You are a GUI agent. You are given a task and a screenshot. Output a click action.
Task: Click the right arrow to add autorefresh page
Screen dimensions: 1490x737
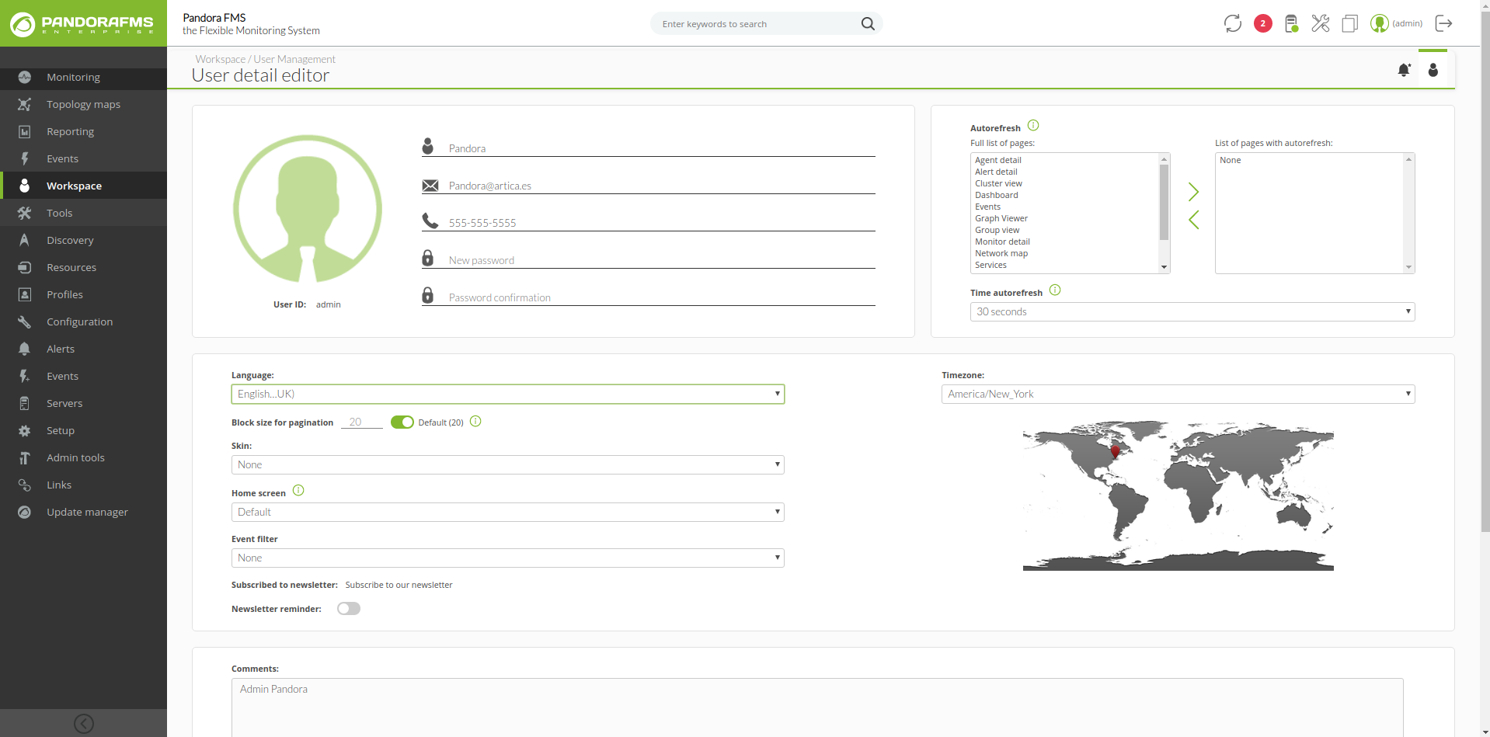pyautogui.click(x=1194, y=192)
